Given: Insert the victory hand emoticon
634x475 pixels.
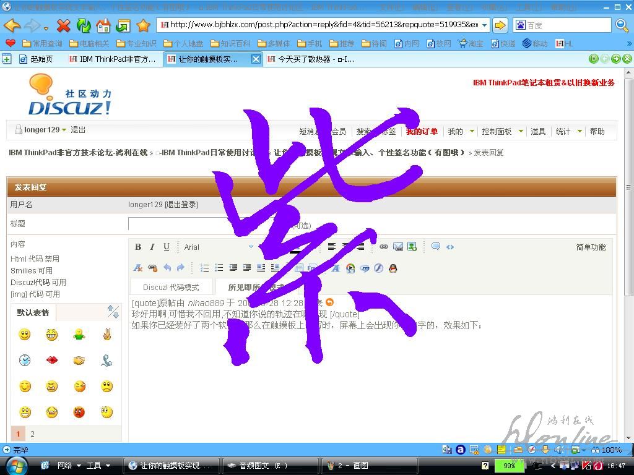Looking at the screenshot, I should tap(106, 335).
